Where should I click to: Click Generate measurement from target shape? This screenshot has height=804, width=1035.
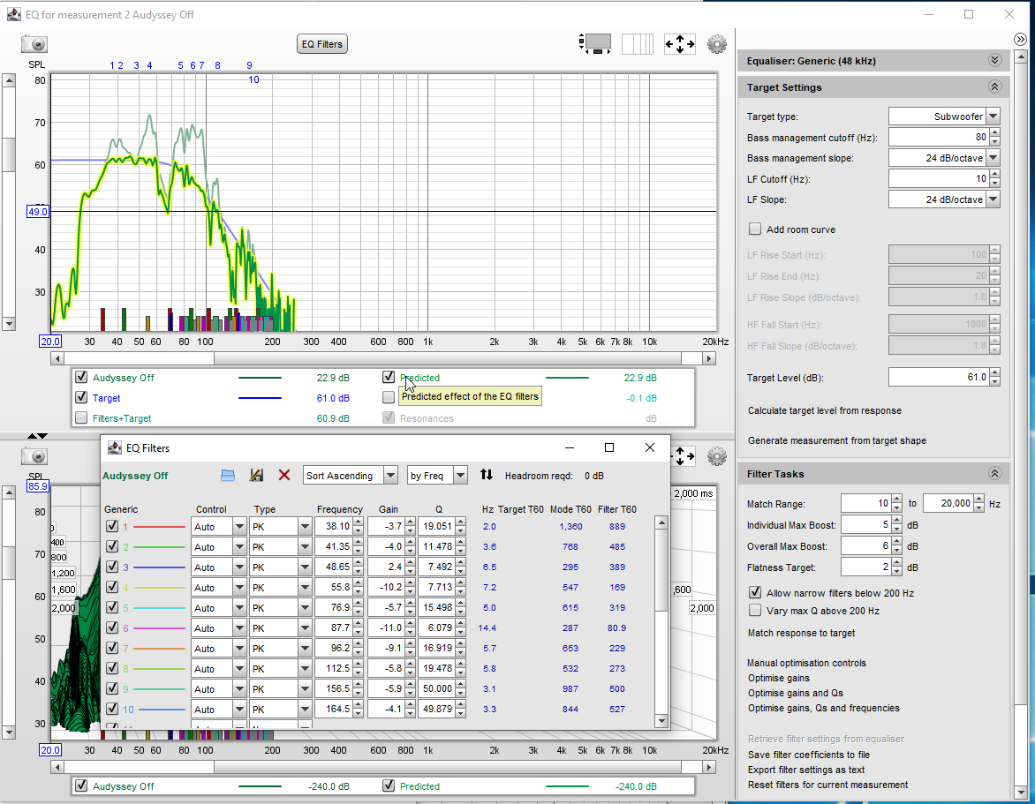click(837, 440)
